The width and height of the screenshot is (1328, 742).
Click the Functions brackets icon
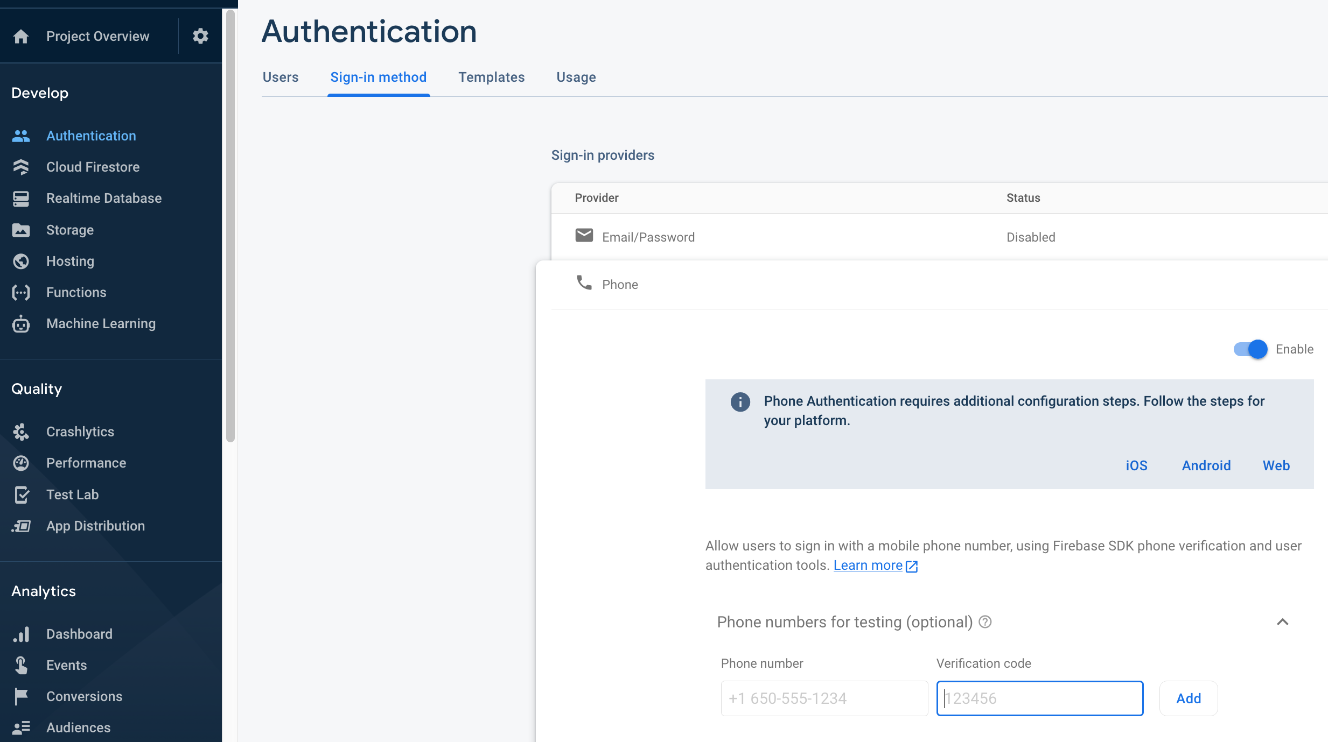pos(21,293)
